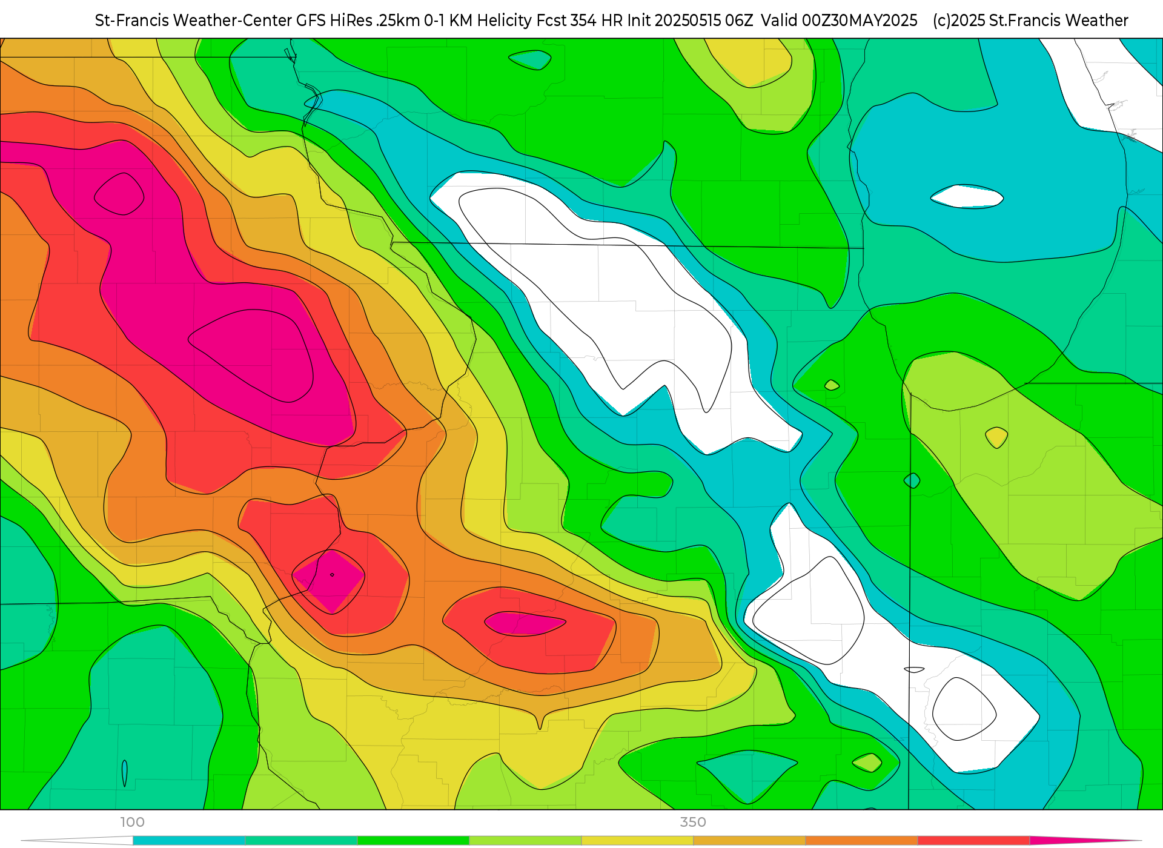
Task: Click the teal-green legend segment
Action: tap(301, 841)
